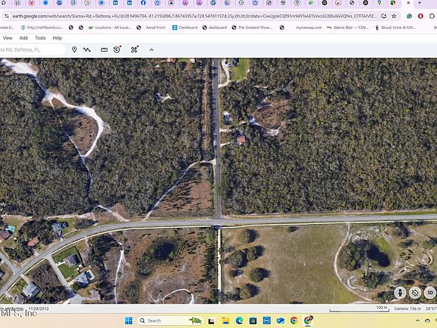Click the satellite icon in the toolbar
The image size is (437, 328).
[x=134, y=49]
